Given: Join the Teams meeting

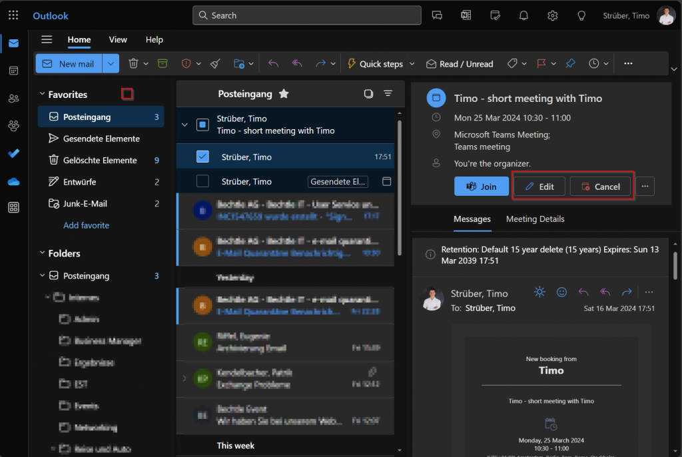Looking at the screenshot, I should (482, 187).
